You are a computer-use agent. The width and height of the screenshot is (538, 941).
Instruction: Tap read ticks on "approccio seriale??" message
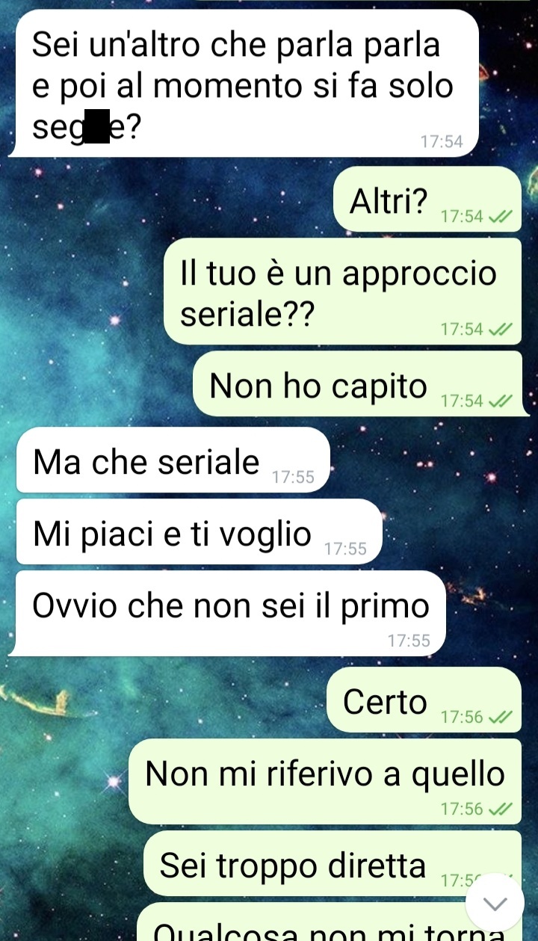(x=500, y=329)
